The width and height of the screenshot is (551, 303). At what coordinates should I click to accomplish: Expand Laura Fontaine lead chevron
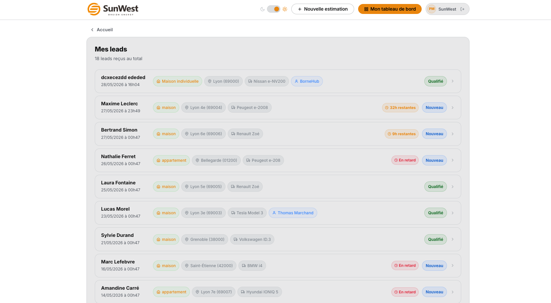click(x=453, y=187)
